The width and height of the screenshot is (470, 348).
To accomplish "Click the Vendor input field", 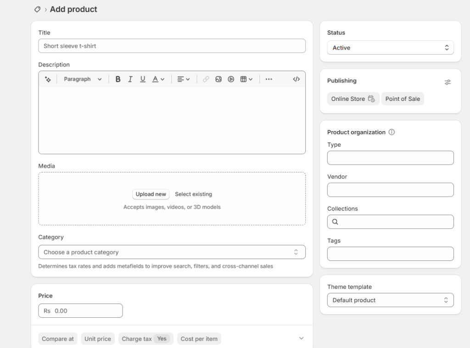I will click(x=390, y=190).
